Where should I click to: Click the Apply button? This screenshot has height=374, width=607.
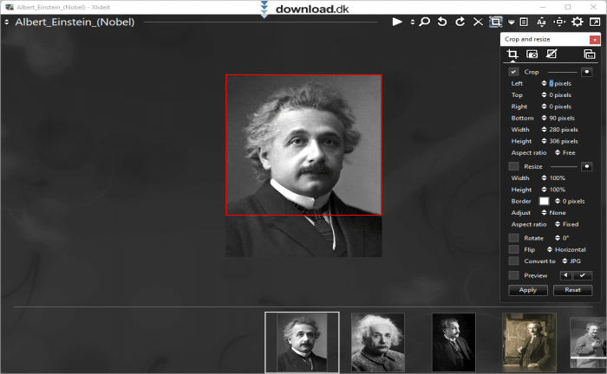point(528,290)
